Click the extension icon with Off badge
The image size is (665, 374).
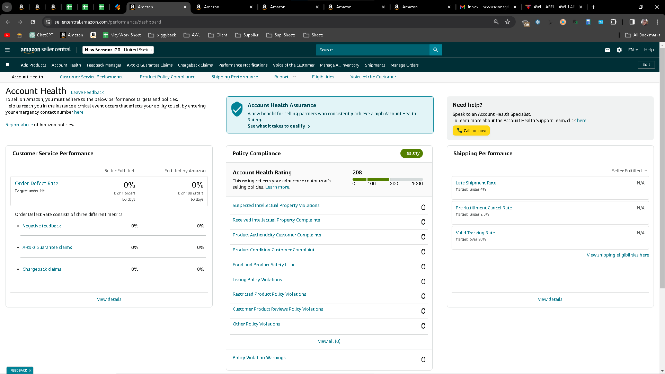[526, 23]
